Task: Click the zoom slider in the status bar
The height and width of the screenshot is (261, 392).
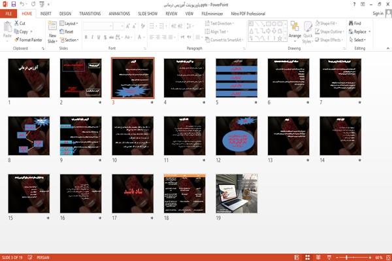Action: [x=353, y=258]
